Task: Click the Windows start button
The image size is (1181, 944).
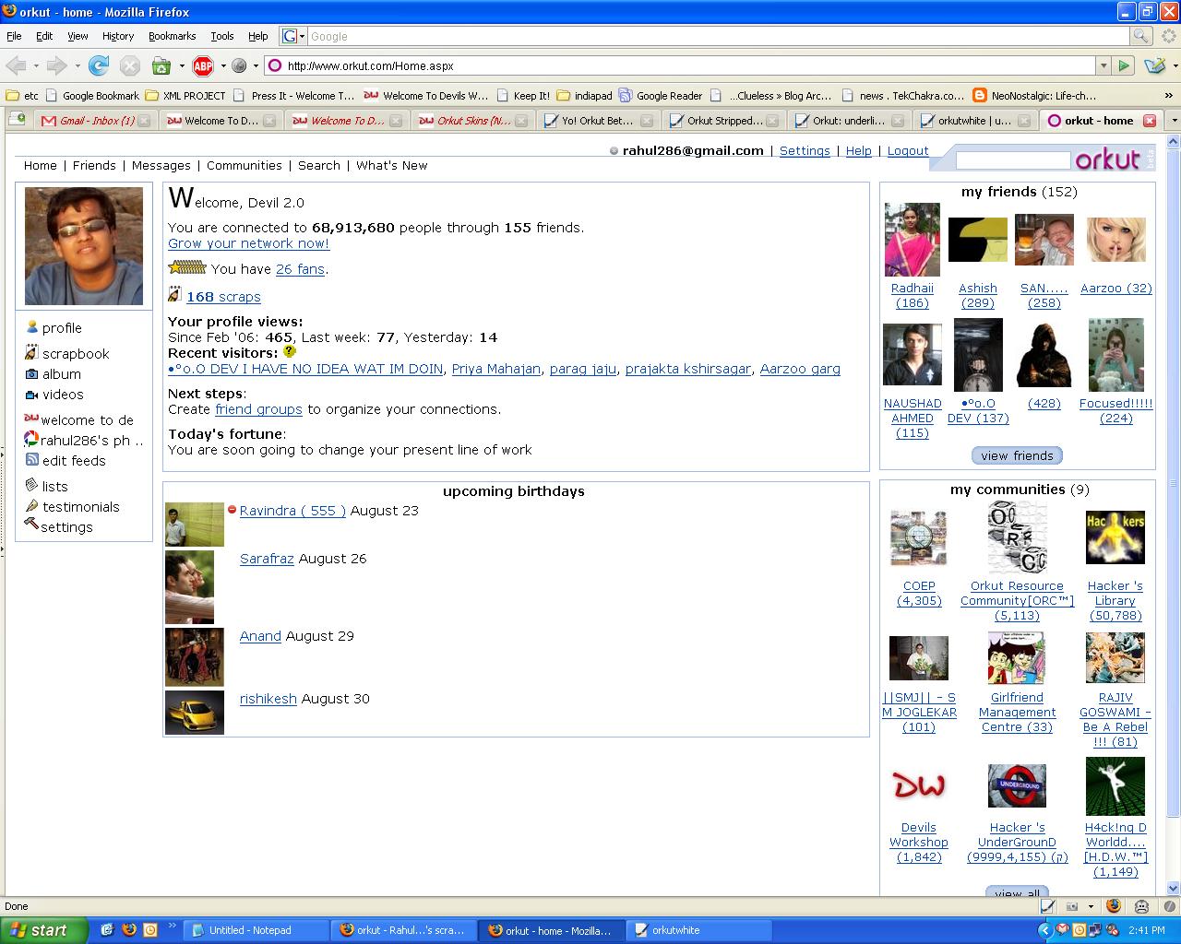Action: pos(43,930)
